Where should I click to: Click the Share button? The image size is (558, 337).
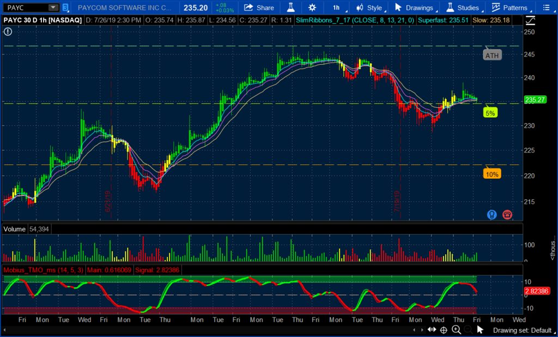click(259, 8)
